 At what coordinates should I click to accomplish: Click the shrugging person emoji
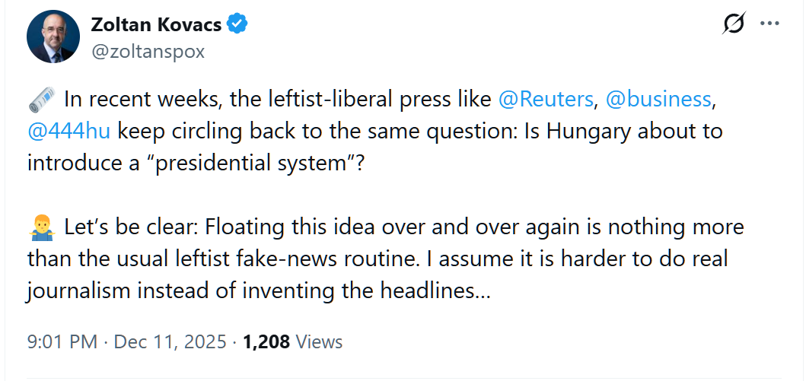point(41,227)
